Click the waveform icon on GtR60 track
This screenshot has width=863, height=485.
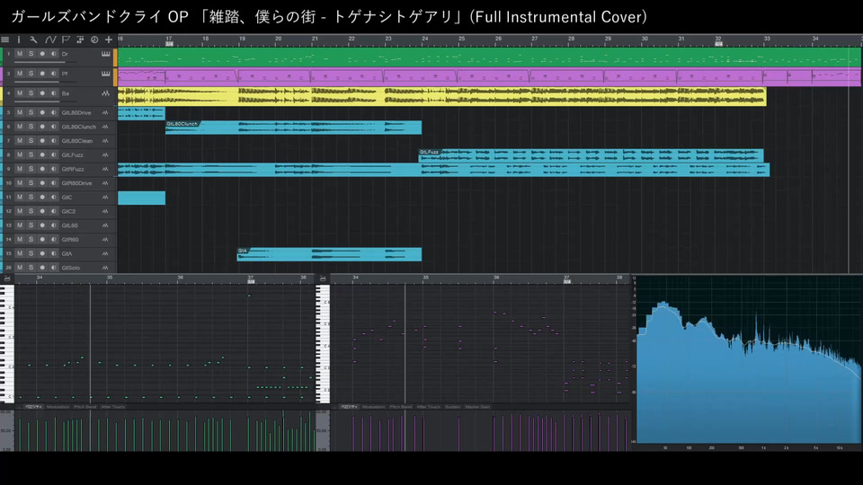[105, 239]
